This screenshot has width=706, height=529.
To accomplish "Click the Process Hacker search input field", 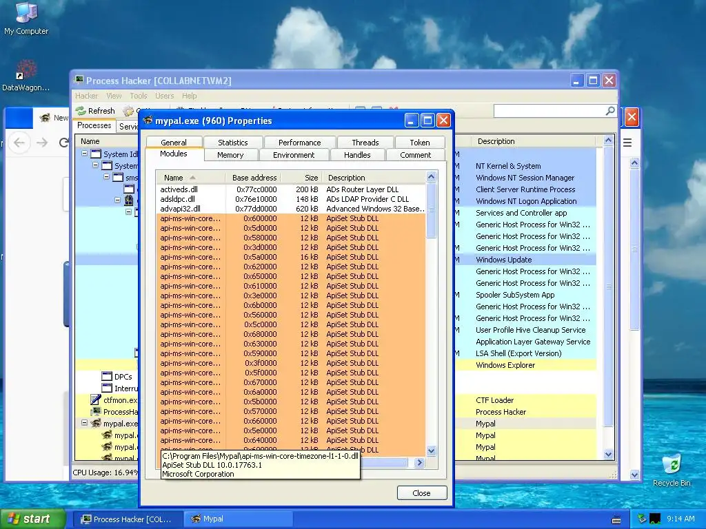I will click(x=549, y=111).
